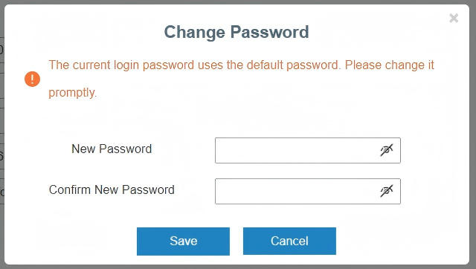476x269 pixels.
Task: Click the gray X icon at dialog corner
Action: [454, 18]
